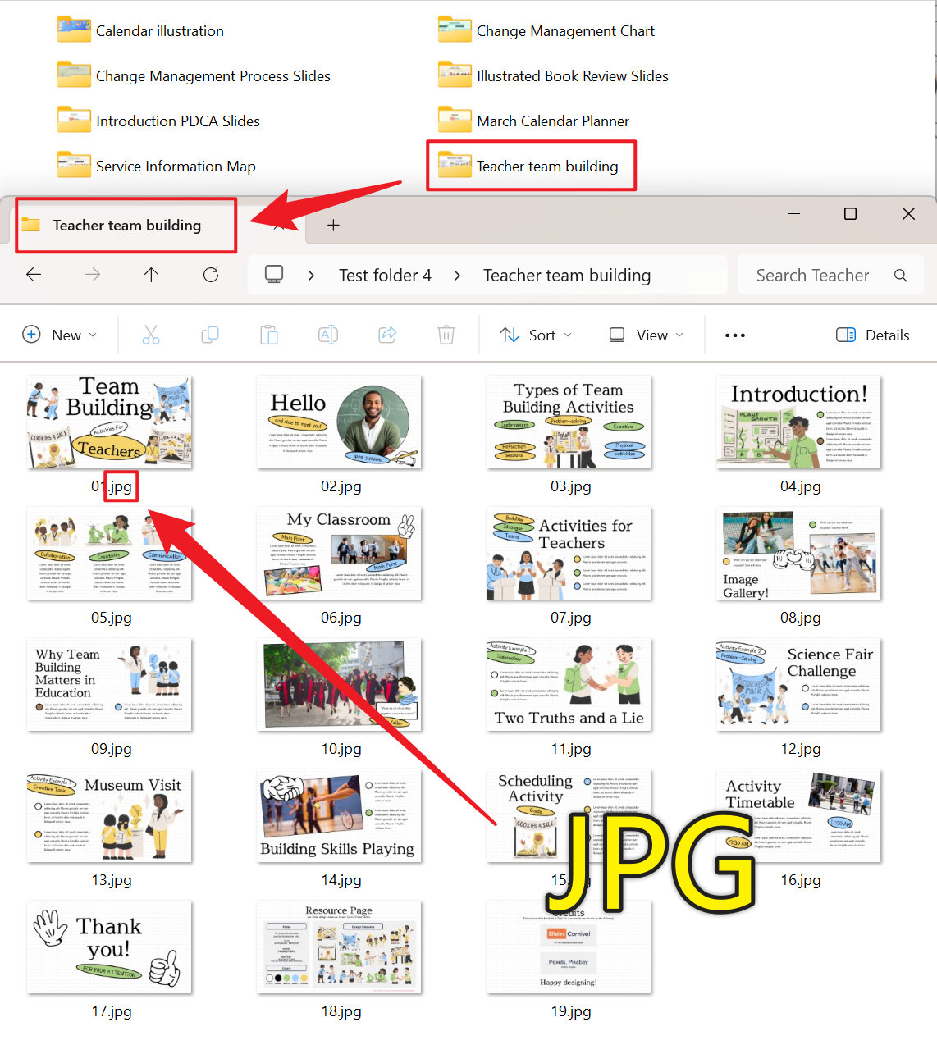Open the Teacher team building folder
This screenshot has width=937, height=1054.
[x=528, y=166]
